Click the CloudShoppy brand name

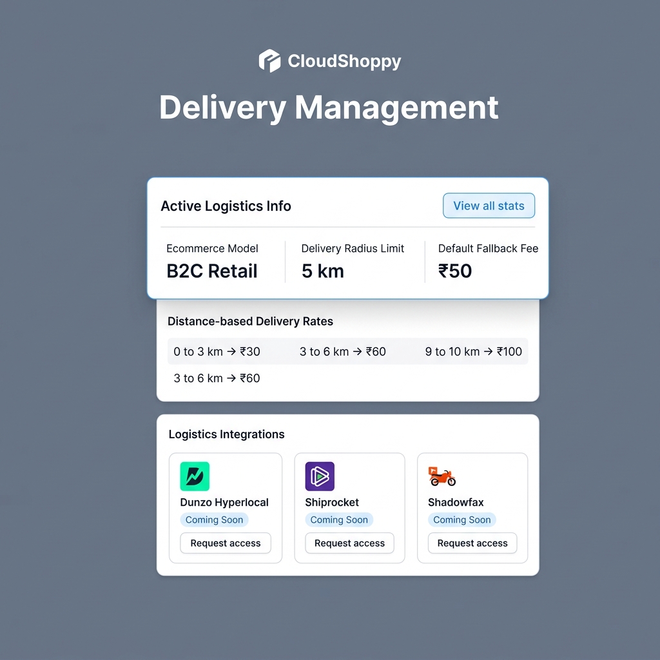[344, 61]
